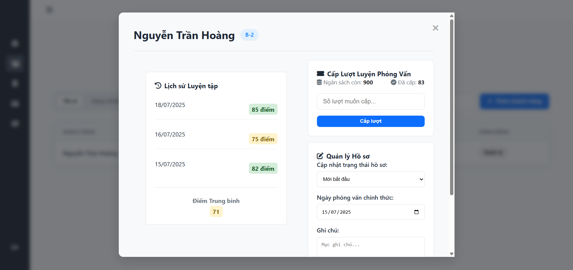Close the Nguyễn Trần Hoàng dialog
The image size is (573, 270).
[435, 28]
